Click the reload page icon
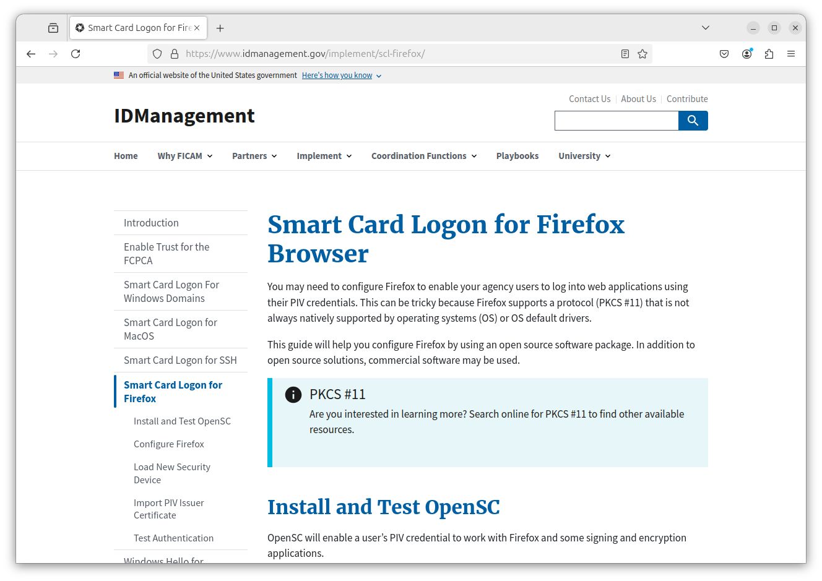 pos(76,54)
